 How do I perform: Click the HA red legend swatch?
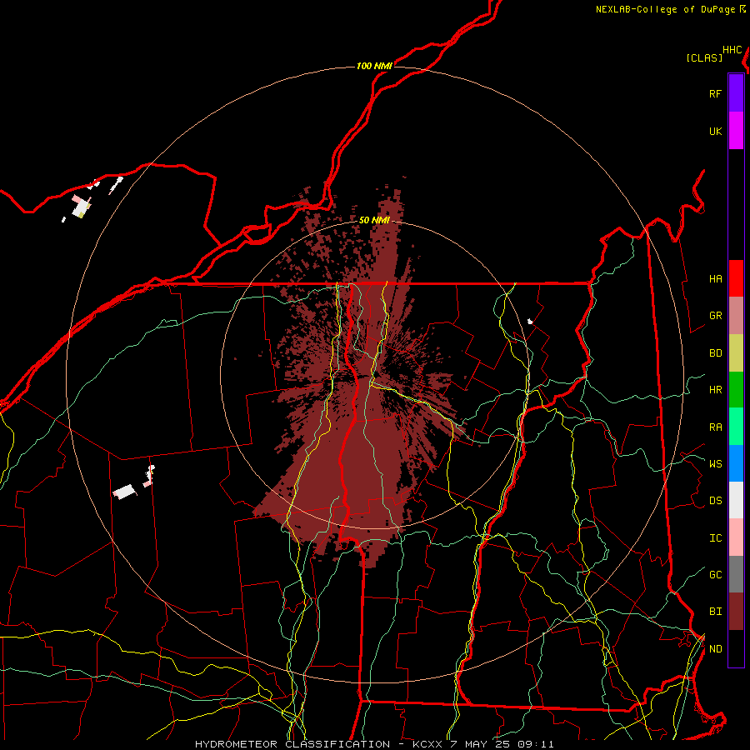736,278
